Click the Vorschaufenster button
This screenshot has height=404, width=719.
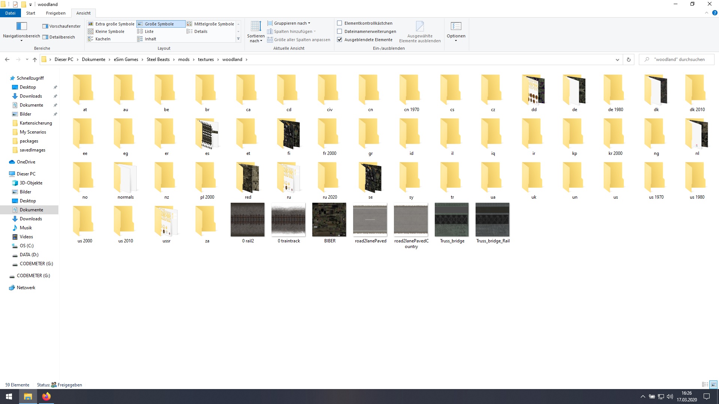pyautogui.click(x=61, y=26)
